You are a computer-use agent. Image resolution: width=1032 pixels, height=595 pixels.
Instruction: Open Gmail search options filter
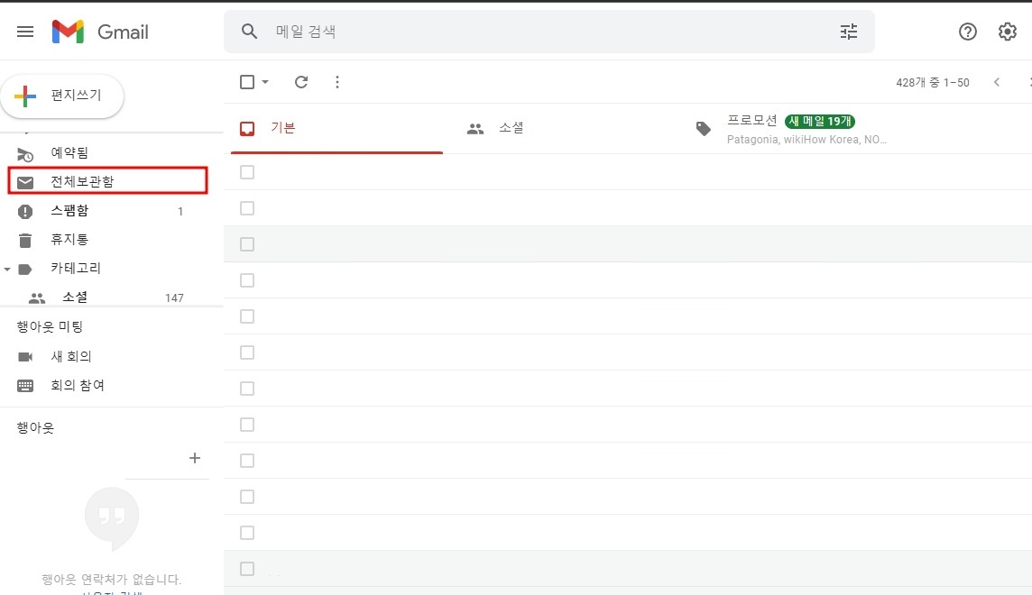(x=847, y=31)
